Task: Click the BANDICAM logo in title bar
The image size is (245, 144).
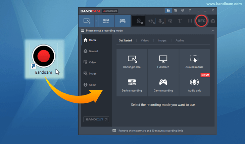Action: click(90, 11)
